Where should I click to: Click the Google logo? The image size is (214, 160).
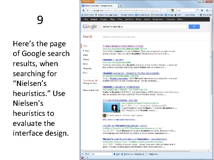pos(90,27)
